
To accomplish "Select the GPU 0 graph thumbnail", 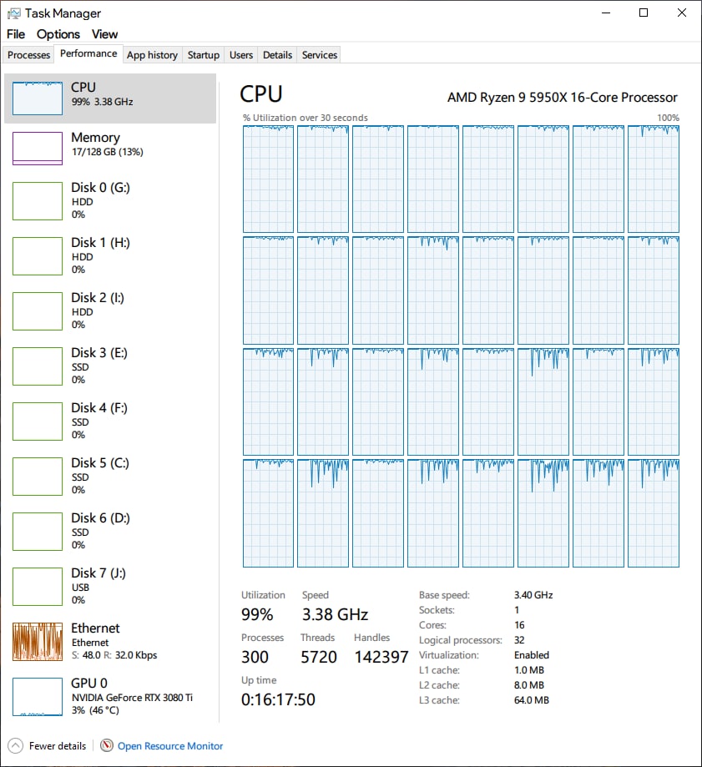I will pyautogui.click(x=38, y=697).
